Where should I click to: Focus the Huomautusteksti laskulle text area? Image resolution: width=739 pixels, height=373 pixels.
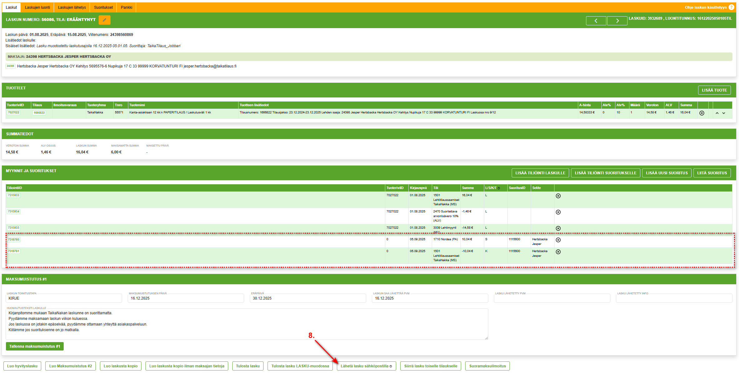click(x=247, y=324)
